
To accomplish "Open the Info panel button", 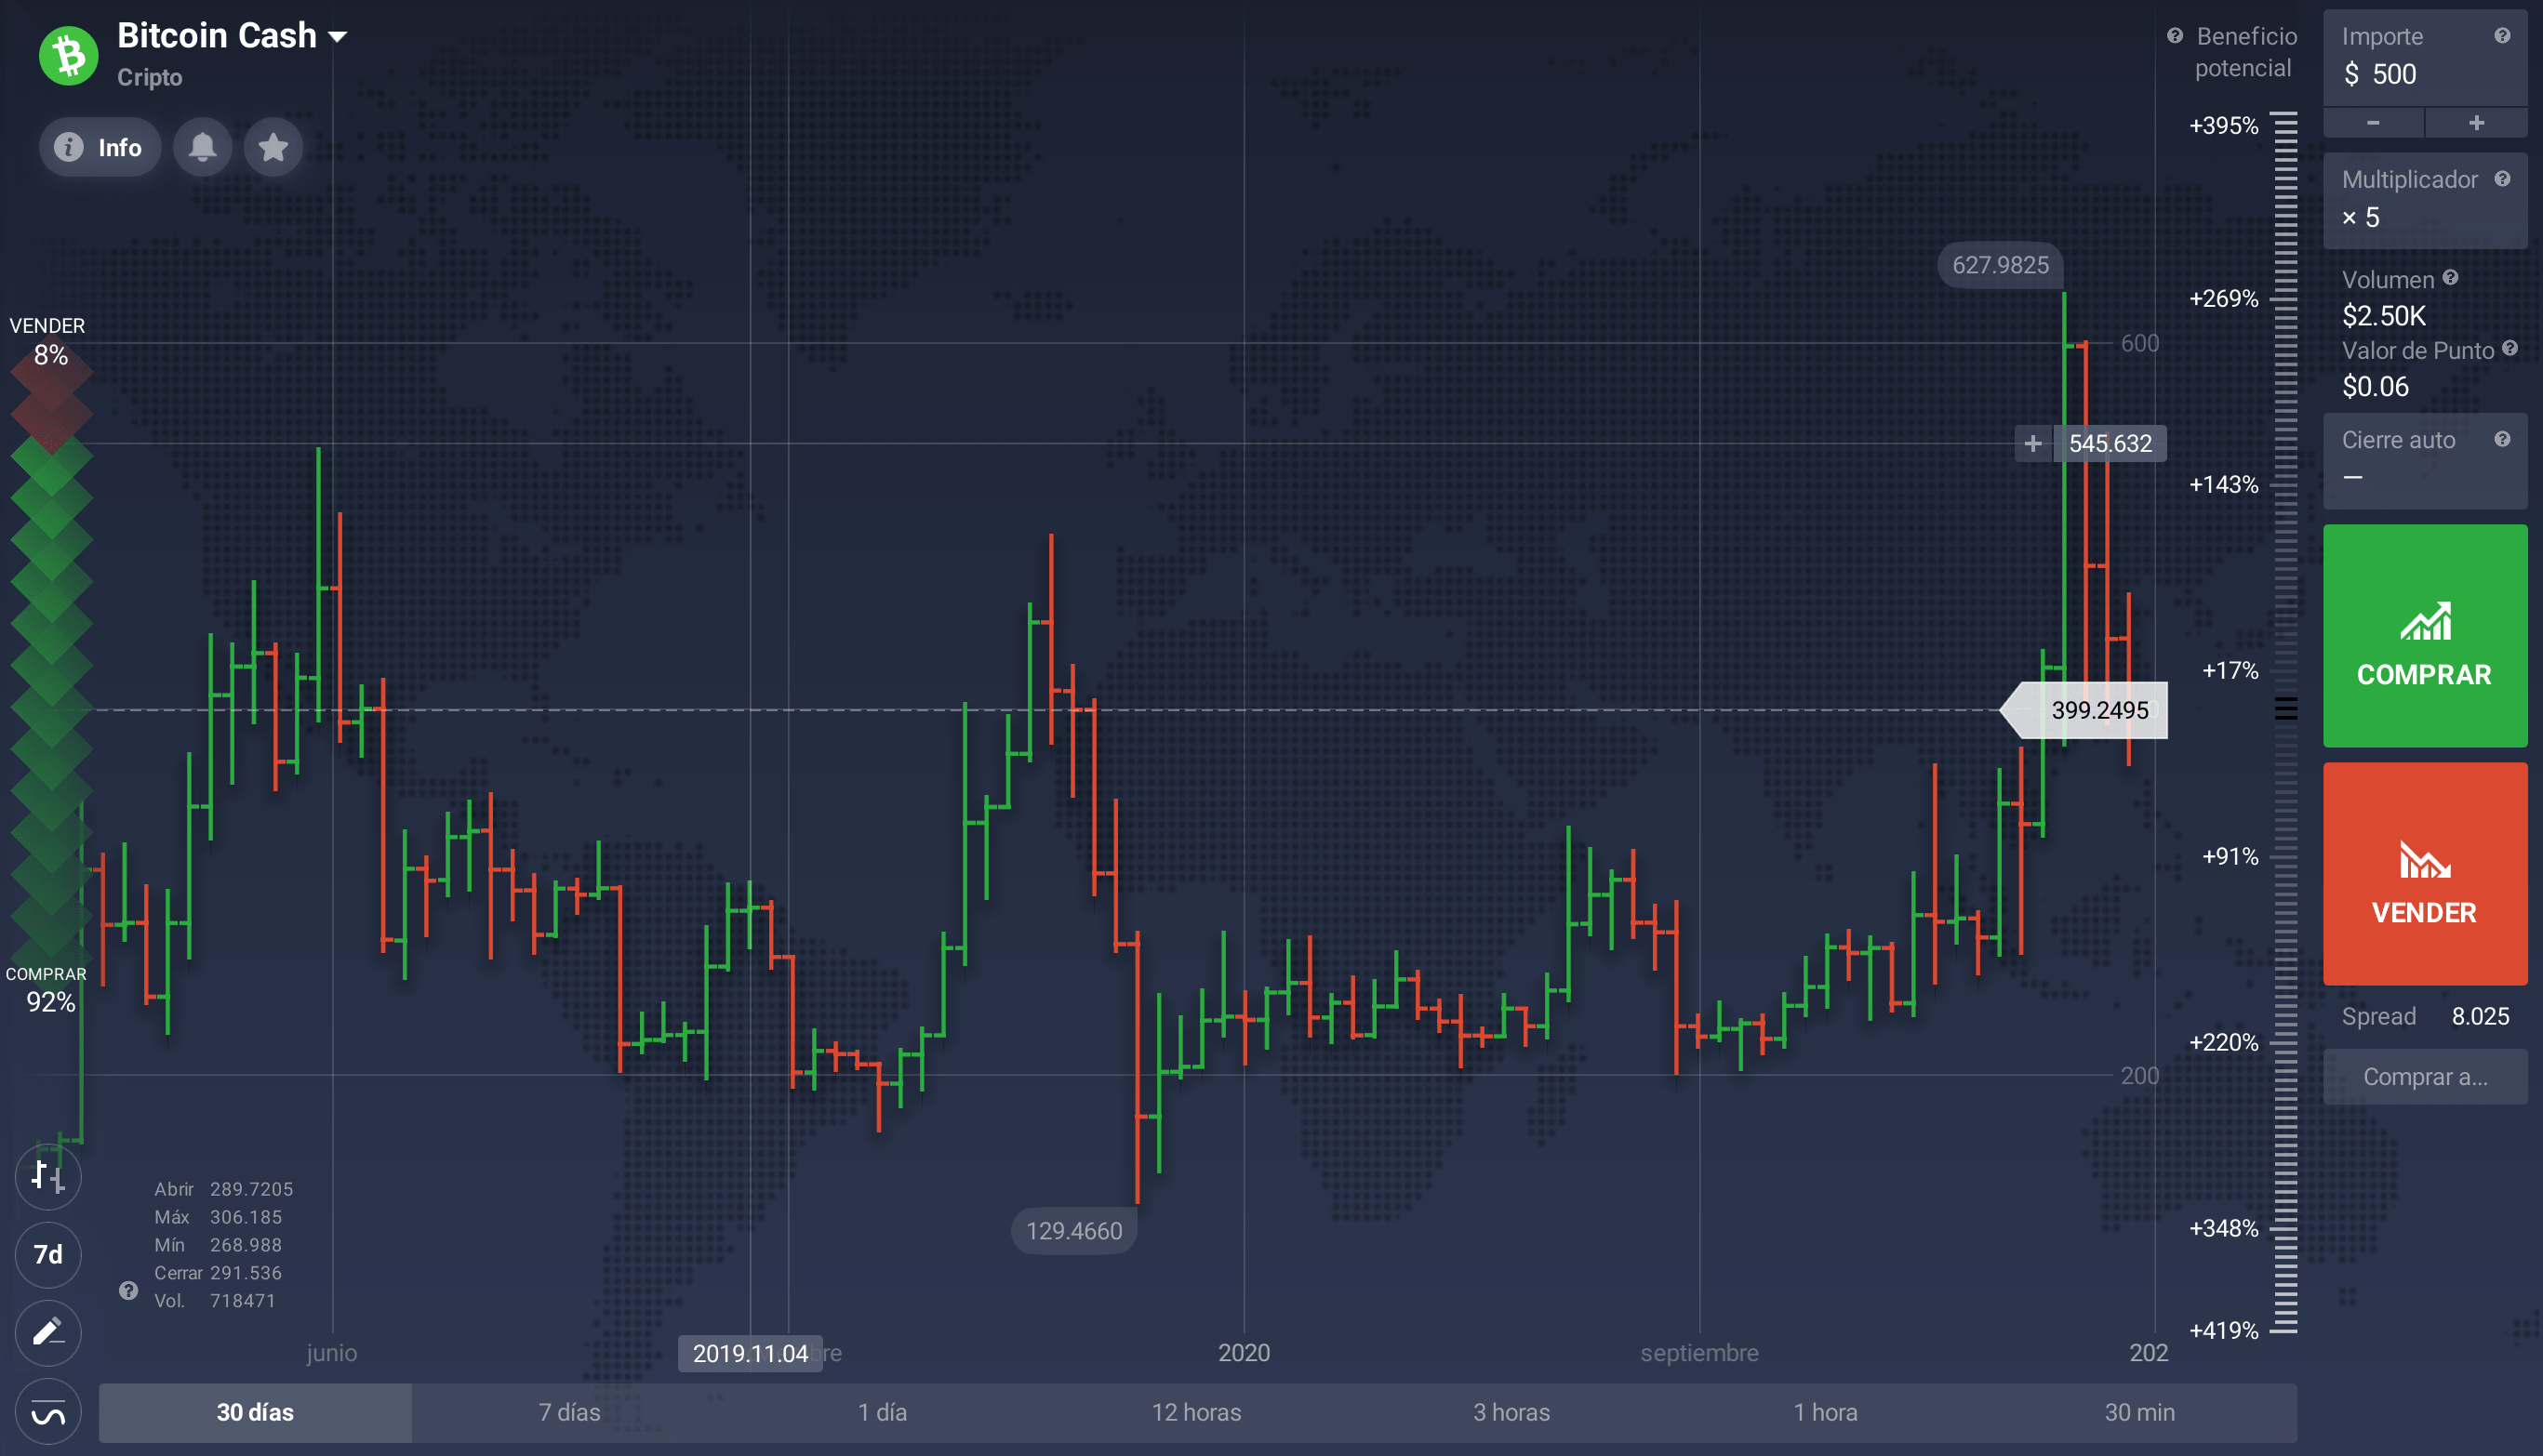I will pyautogui.click(x=100, y=148).
